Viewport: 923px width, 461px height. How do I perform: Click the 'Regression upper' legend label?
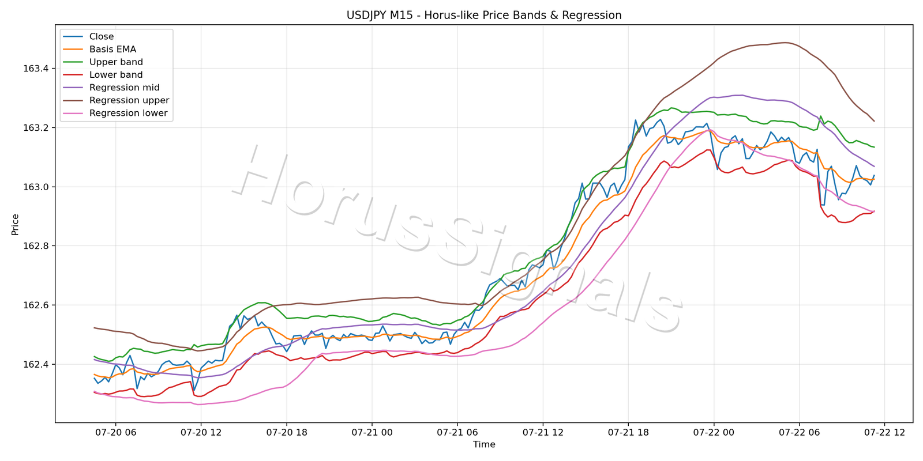(x=129, y=100)
